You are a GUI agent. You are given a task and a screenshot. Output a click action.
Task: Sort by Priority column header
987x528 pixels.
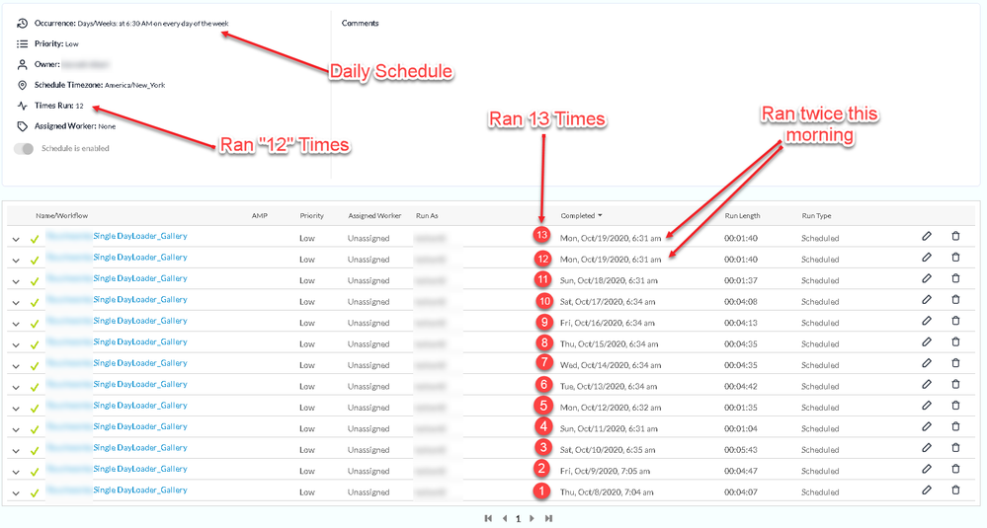311,215
